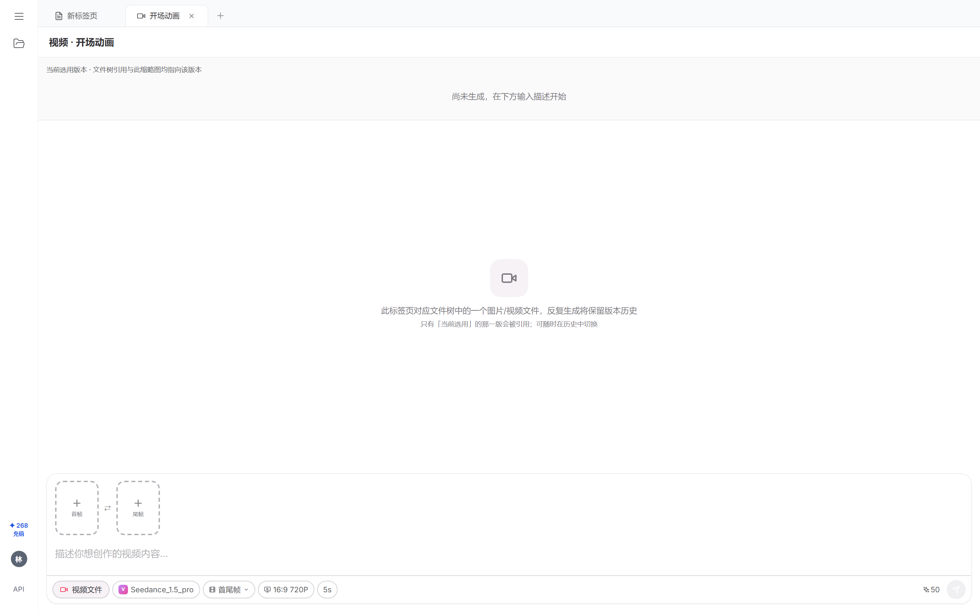This screenshot has height=612, width=980.
Task: Click the 268 充值 recharge link
Action: click(x=19, y=529)
